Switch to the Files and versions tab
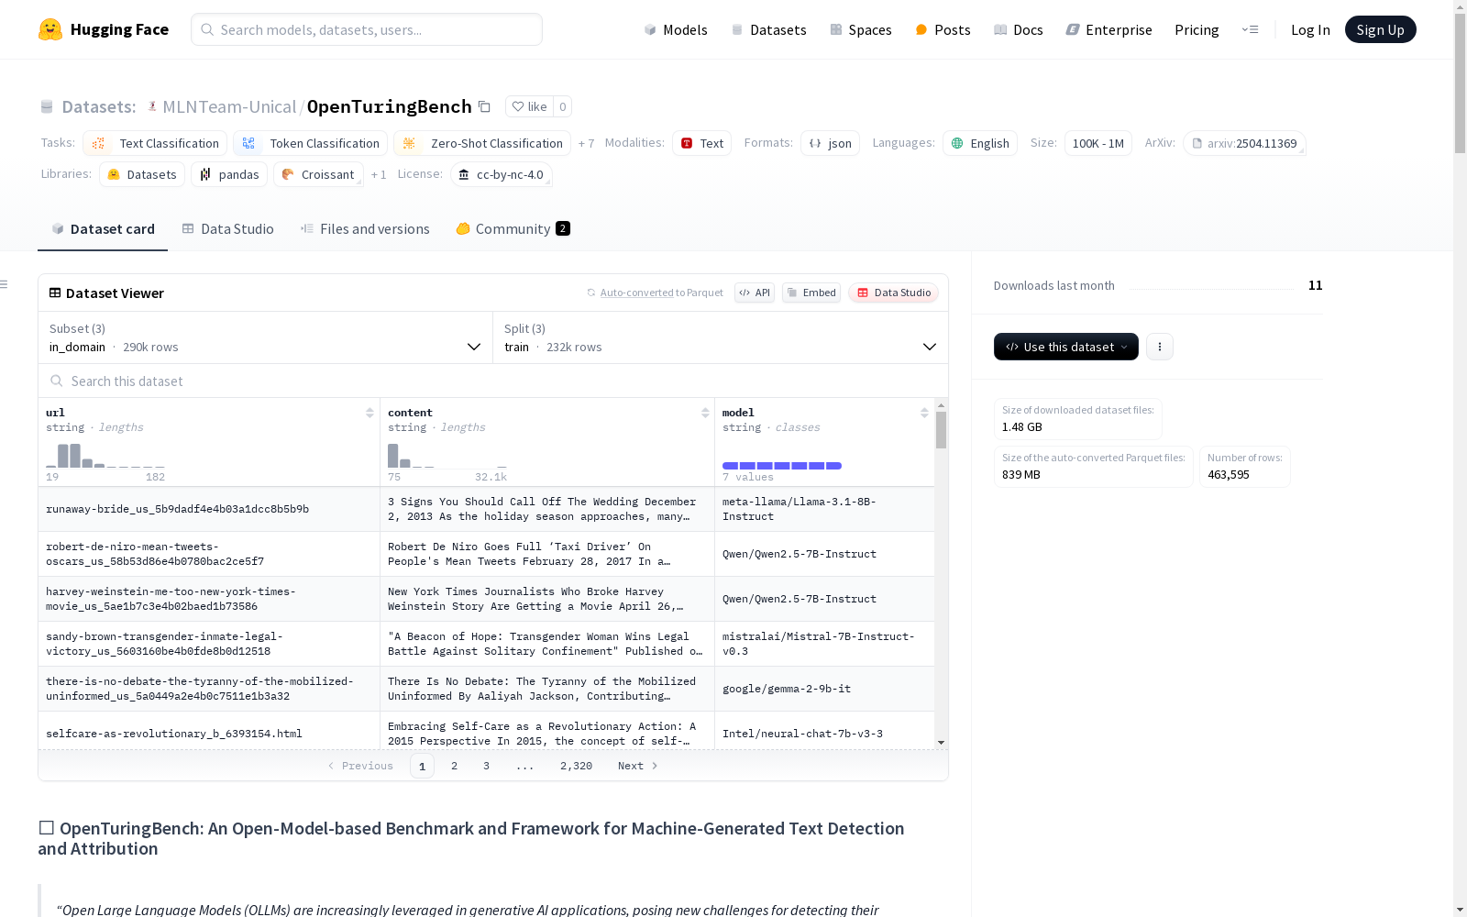The width and height of the screenshot is (1467, 917). (x=365, y=229)
